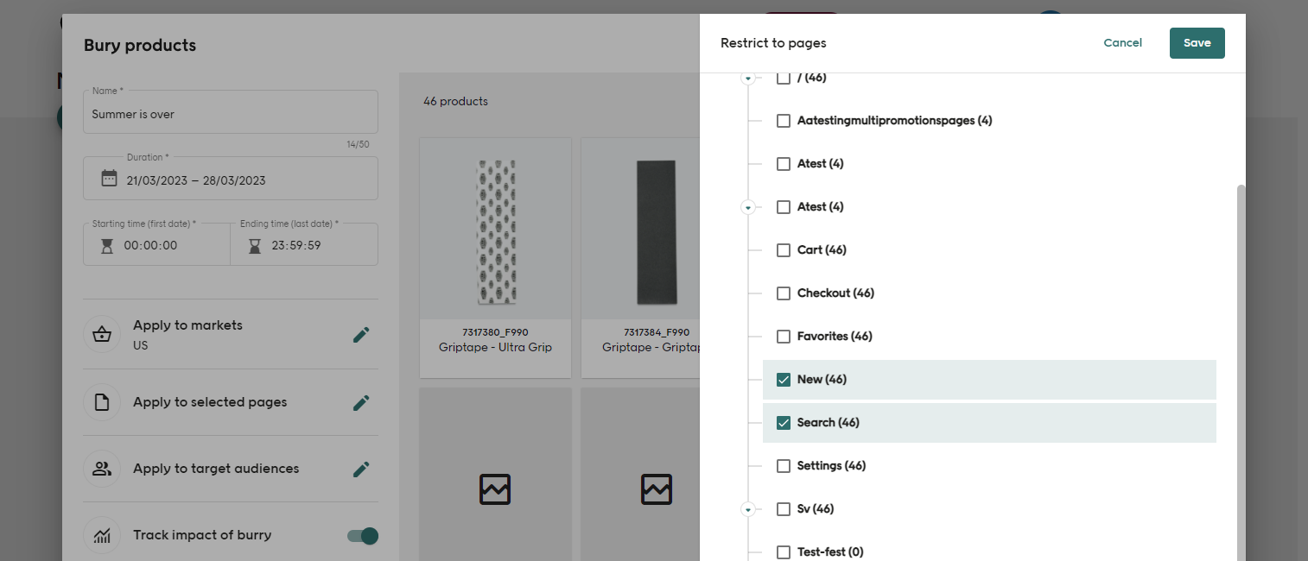Save the restricted pages selection
The height and width of the screenshot is (561, 1308).
click(1197, 43)
